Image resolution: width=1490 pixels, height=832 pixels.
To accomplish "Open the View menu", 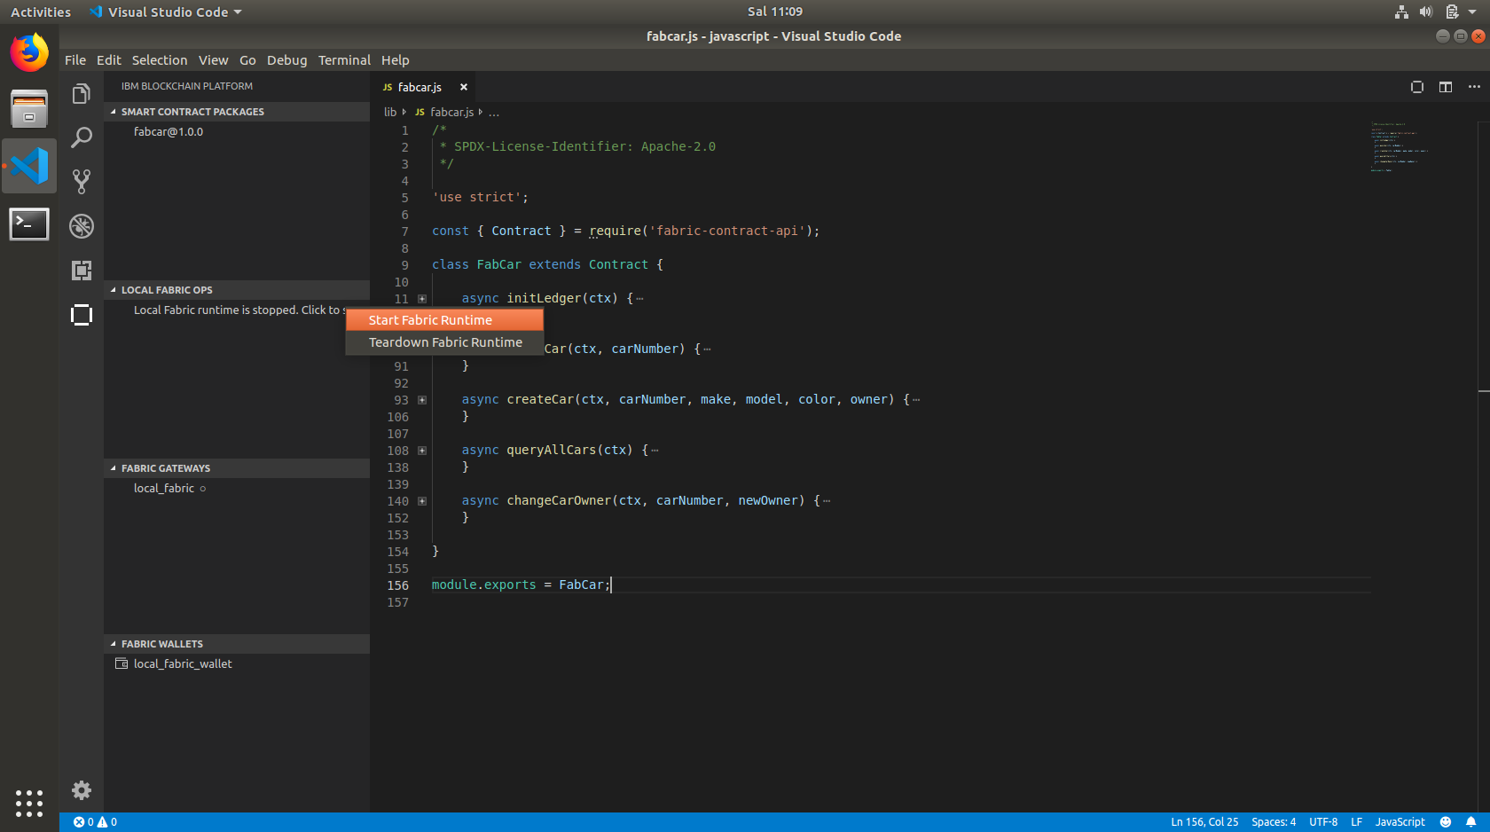I will (213, 60).
